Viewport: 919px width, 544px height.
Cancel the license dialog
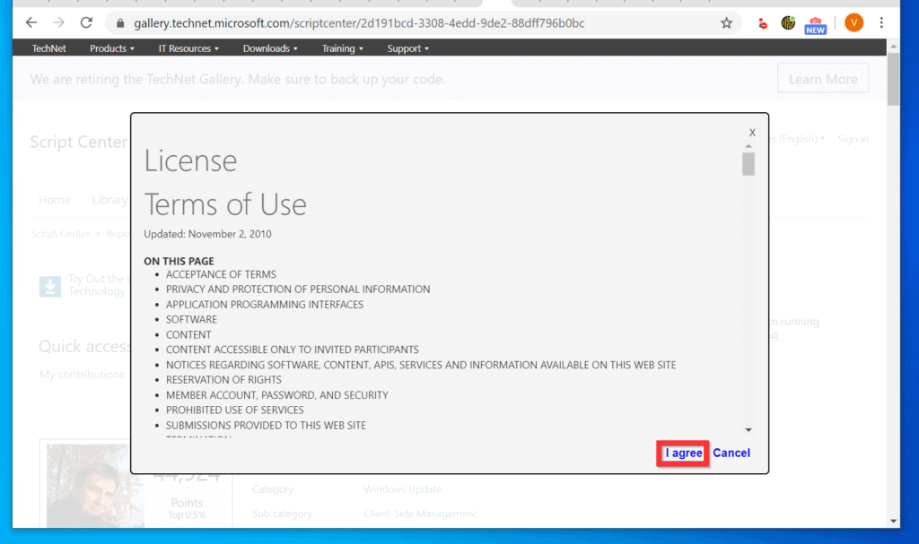731,453
